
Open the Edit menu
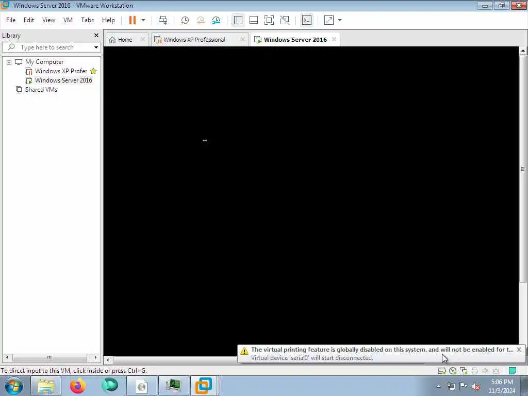29,20
